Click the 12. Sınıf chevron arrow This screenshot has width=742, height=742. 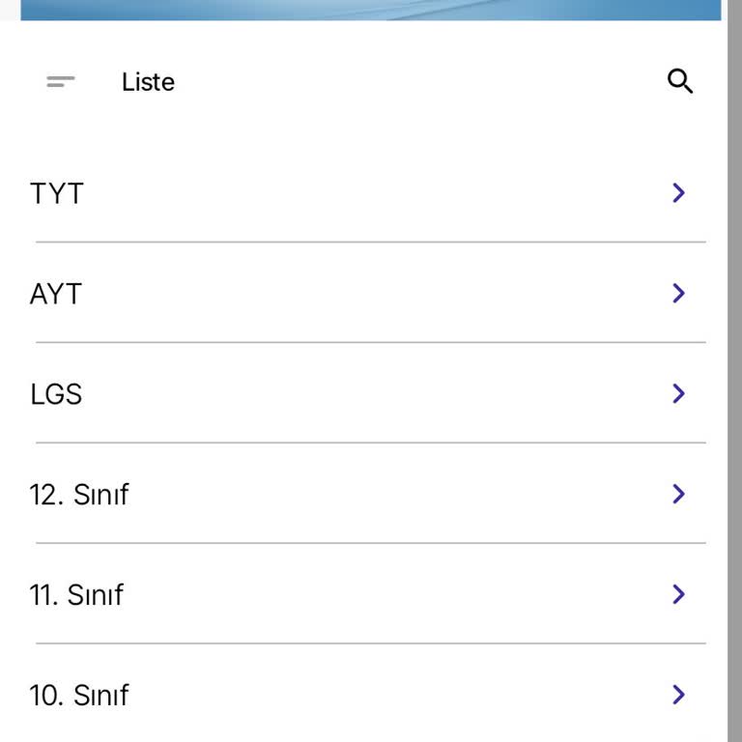tap(678, 494)
